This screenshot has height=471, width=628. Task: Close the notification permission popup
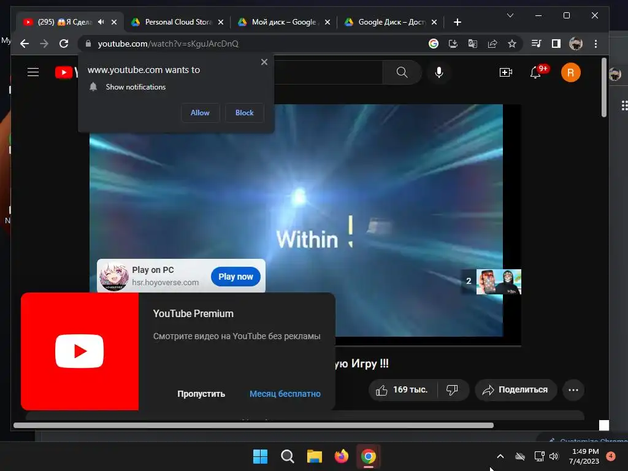click(264, 62)
